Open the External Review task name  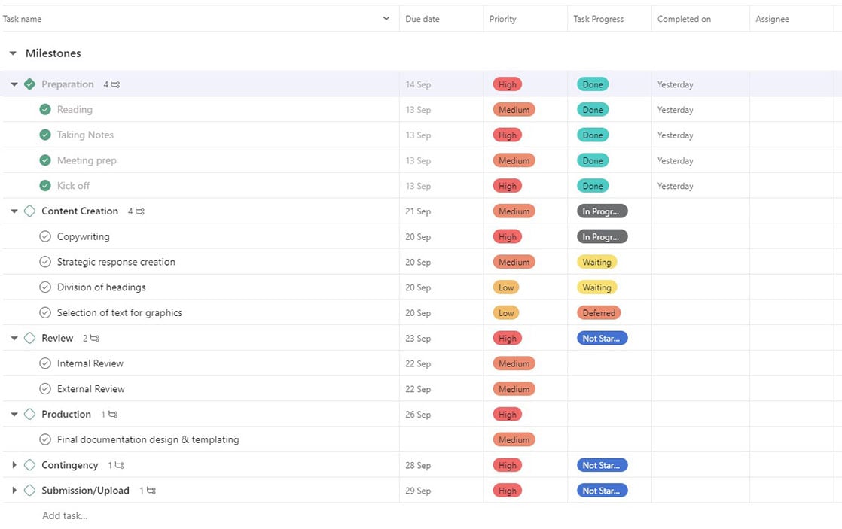coord(90,389)
